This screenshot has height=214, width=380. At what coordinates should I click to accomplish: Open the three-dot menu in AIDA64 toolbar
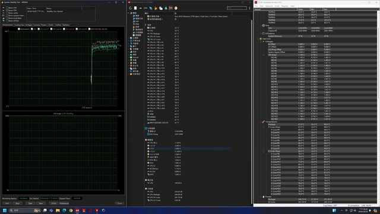(x=249, y=8)
